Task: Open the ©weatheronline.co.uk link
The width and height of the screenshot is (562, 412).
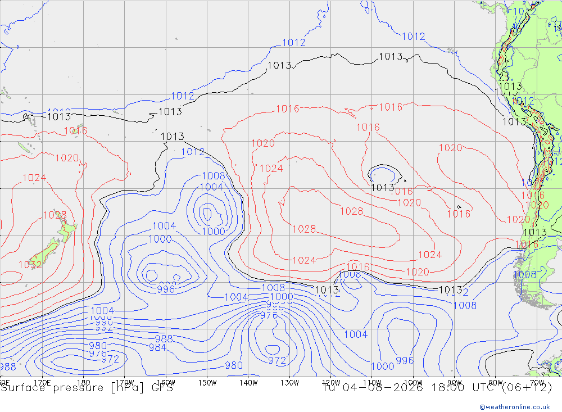Action: point(515,407)
